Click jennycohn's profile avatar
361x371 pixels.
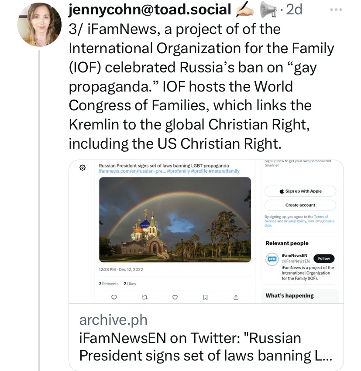(39, 25)
